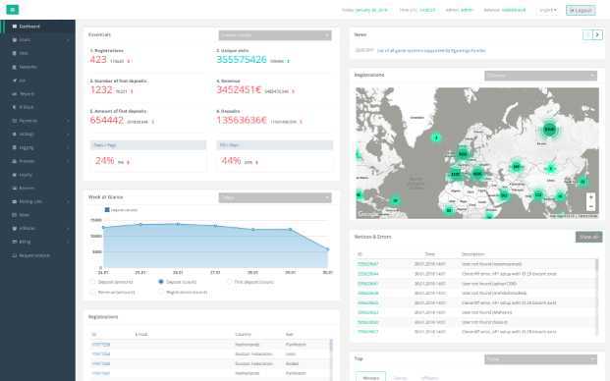
Task: Click the icon beside Affiliates in sidebar
Action: [x=15, y=228]
